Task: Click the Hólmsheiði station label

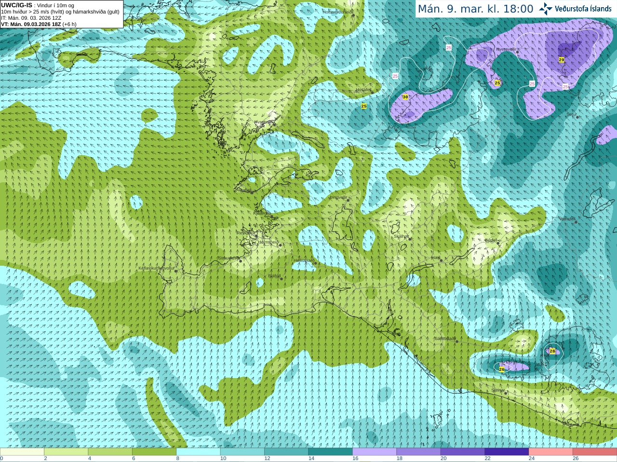Action: (x=268, y=242)
